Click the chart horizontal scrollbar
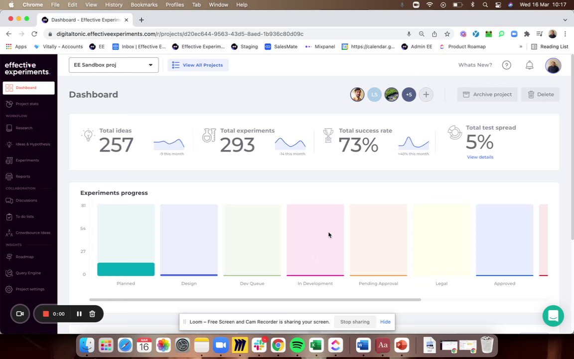 tap(255, 300)
